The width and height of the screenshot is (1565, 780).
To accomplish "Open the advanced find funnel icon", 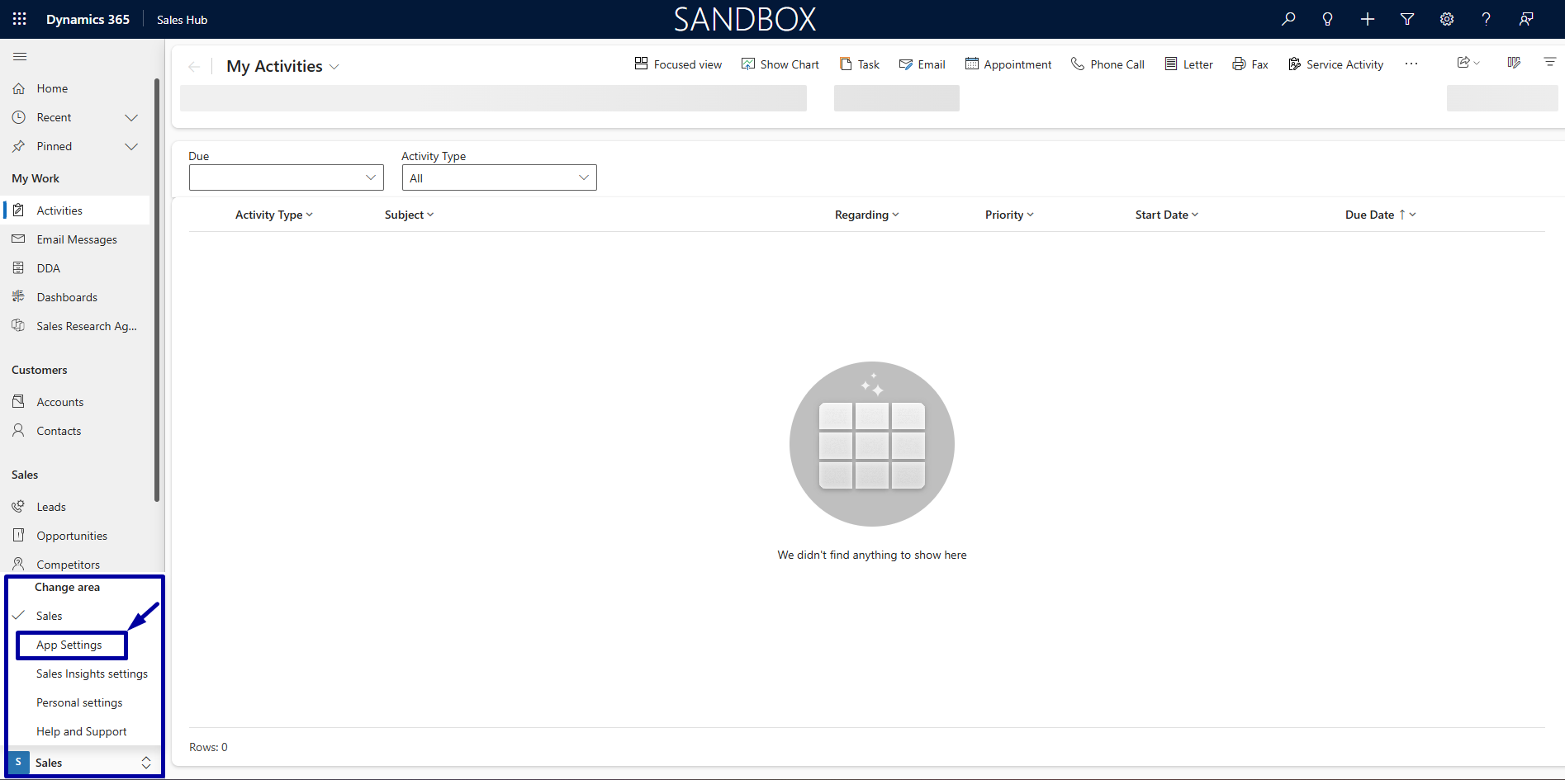I will pos(1407,19).
